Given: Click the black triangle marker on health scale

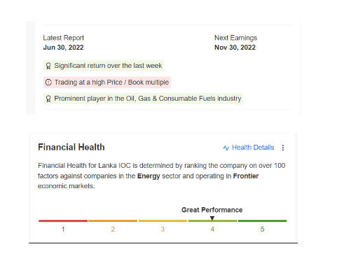Looking at the screenshot, I should point(212,218).
